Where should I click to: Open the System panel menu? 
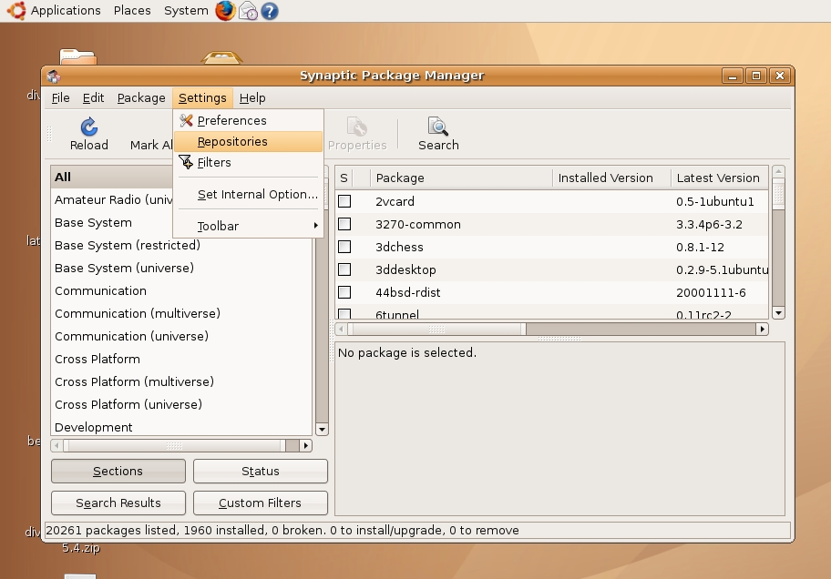click(x=186, y=11)
